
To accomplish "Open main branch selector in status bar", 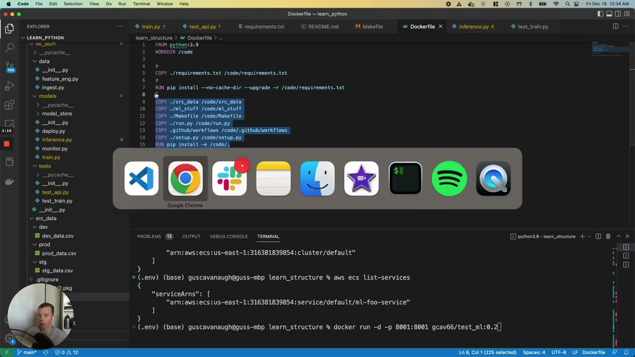I will pos(26,352).
